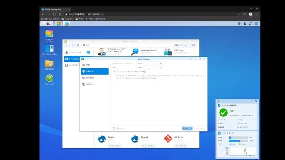Refresh the Package Center list

[78, 45]
